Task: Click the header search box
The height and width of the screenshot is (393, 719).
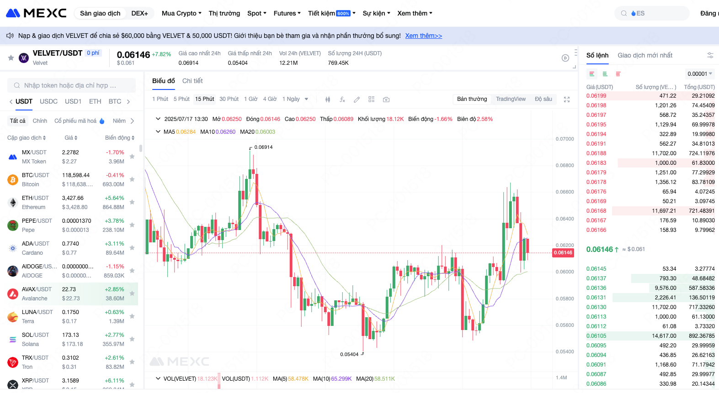Action: [x=652, y=13]
